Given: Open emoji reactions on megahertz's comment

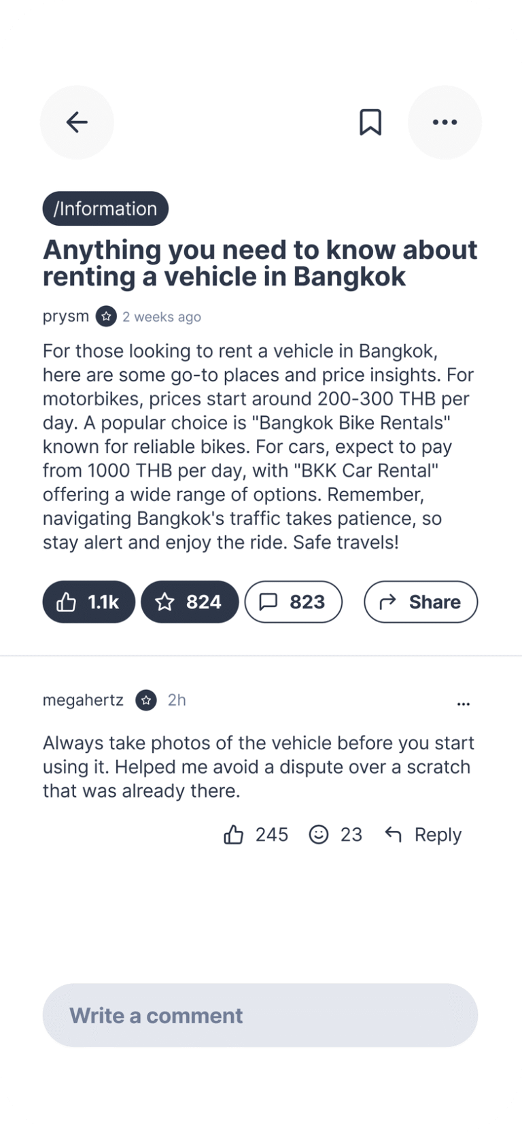Looking at the screenshot, I should coord(319,834).
